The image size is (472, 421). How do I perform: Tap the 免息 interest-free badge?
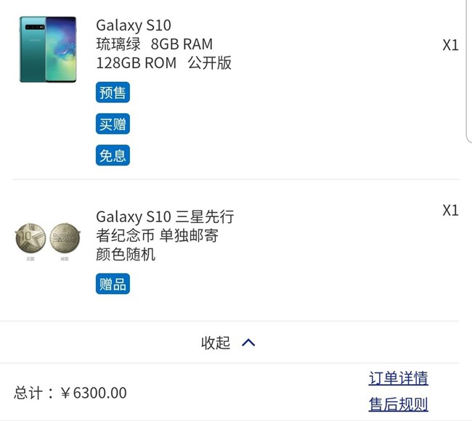coord(113,155)
